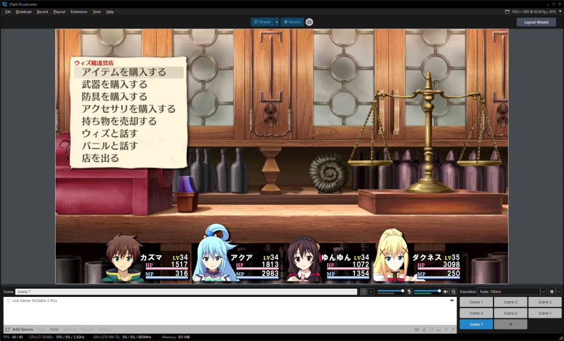The image size is (564, 341).
Task: Click the FPS 60 / 60 status readout
Action: (x=13, y=337)
